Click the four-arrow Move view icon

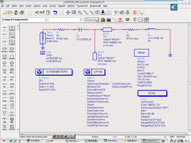point(68,12)
